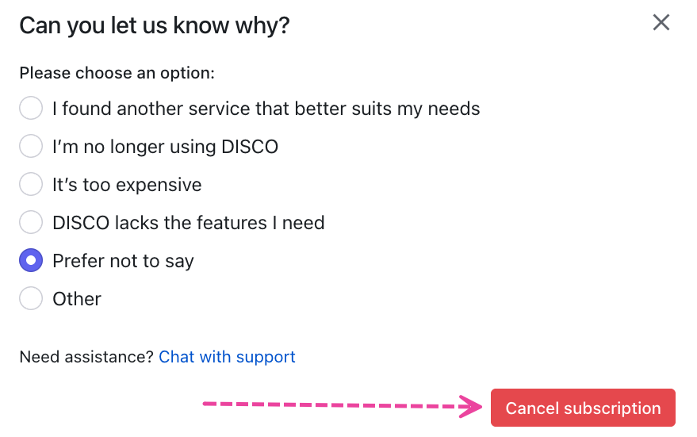The width and height of the screenshot is (697, 437).
Task: Pick the 'It's too expensive' radio button
Action: (x=31, y=184)
